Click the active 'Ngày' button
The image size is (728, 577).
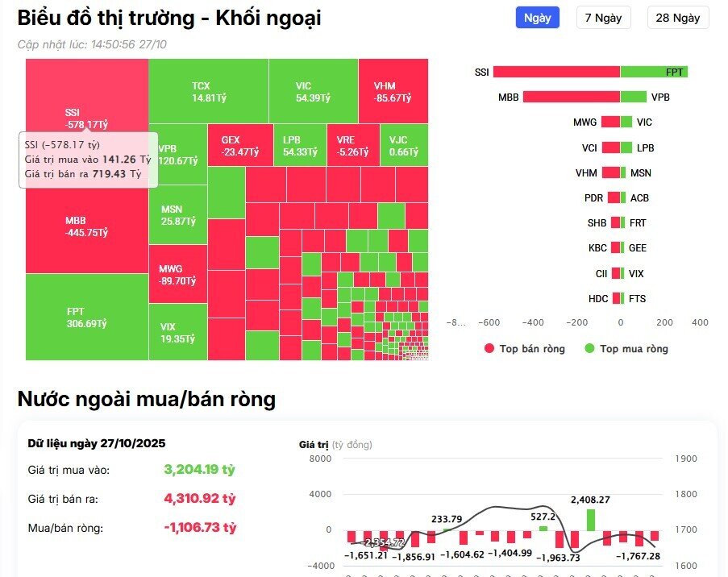(536, 18)
